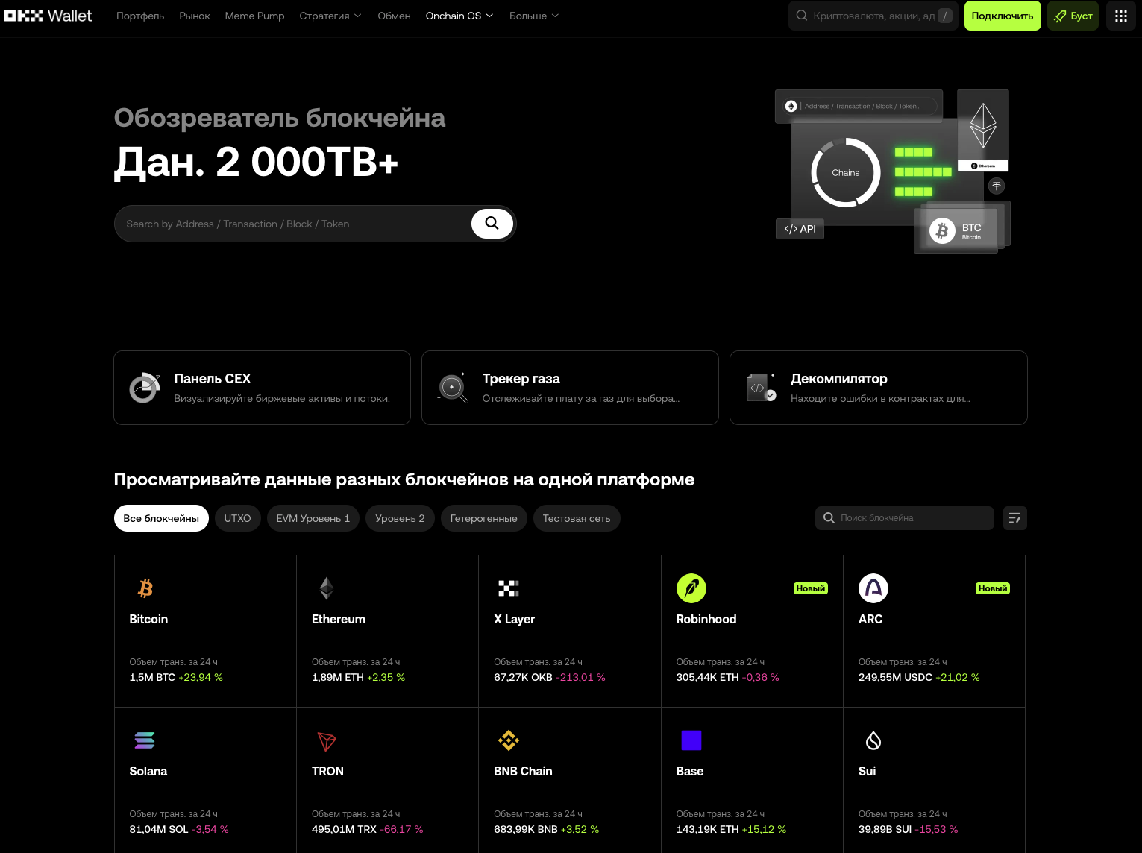Click the X Layer change -213,01 %

point(580,677)
